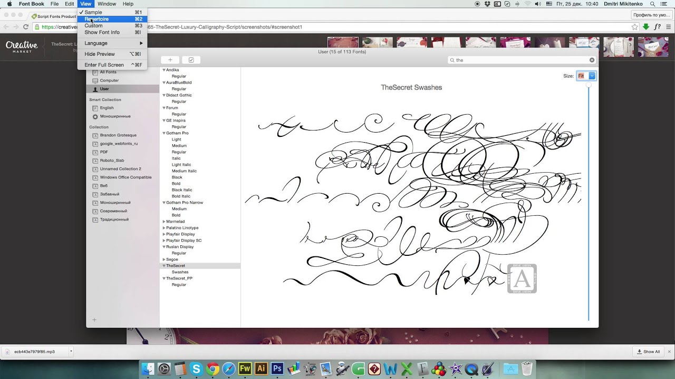Screen dimensions: 675x379
Task: Choose Repertoire in the View menu
Action: [112, 19]
